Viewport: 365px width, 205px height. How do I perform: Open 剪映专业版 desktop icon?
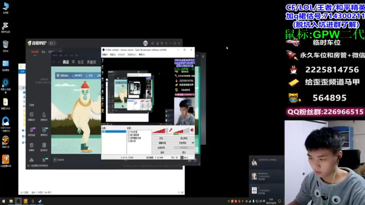pos(5,27)
